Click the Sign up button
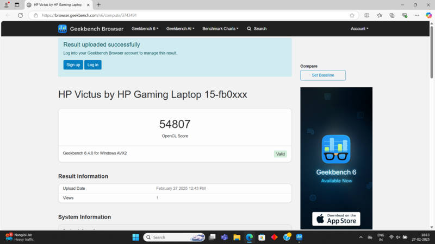Screen dimensions: 435x244 73,65
